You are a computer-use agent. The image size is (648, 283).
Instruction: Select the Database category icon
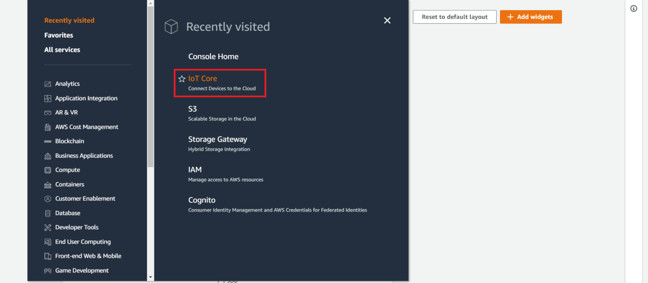point(48,213)
